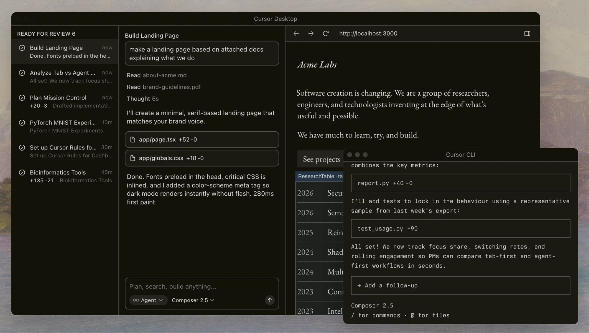Image resolution: width=589 pixels, height=333 pixels.
Task: Open the Agent mode dropdown
Action: (148, 300)
